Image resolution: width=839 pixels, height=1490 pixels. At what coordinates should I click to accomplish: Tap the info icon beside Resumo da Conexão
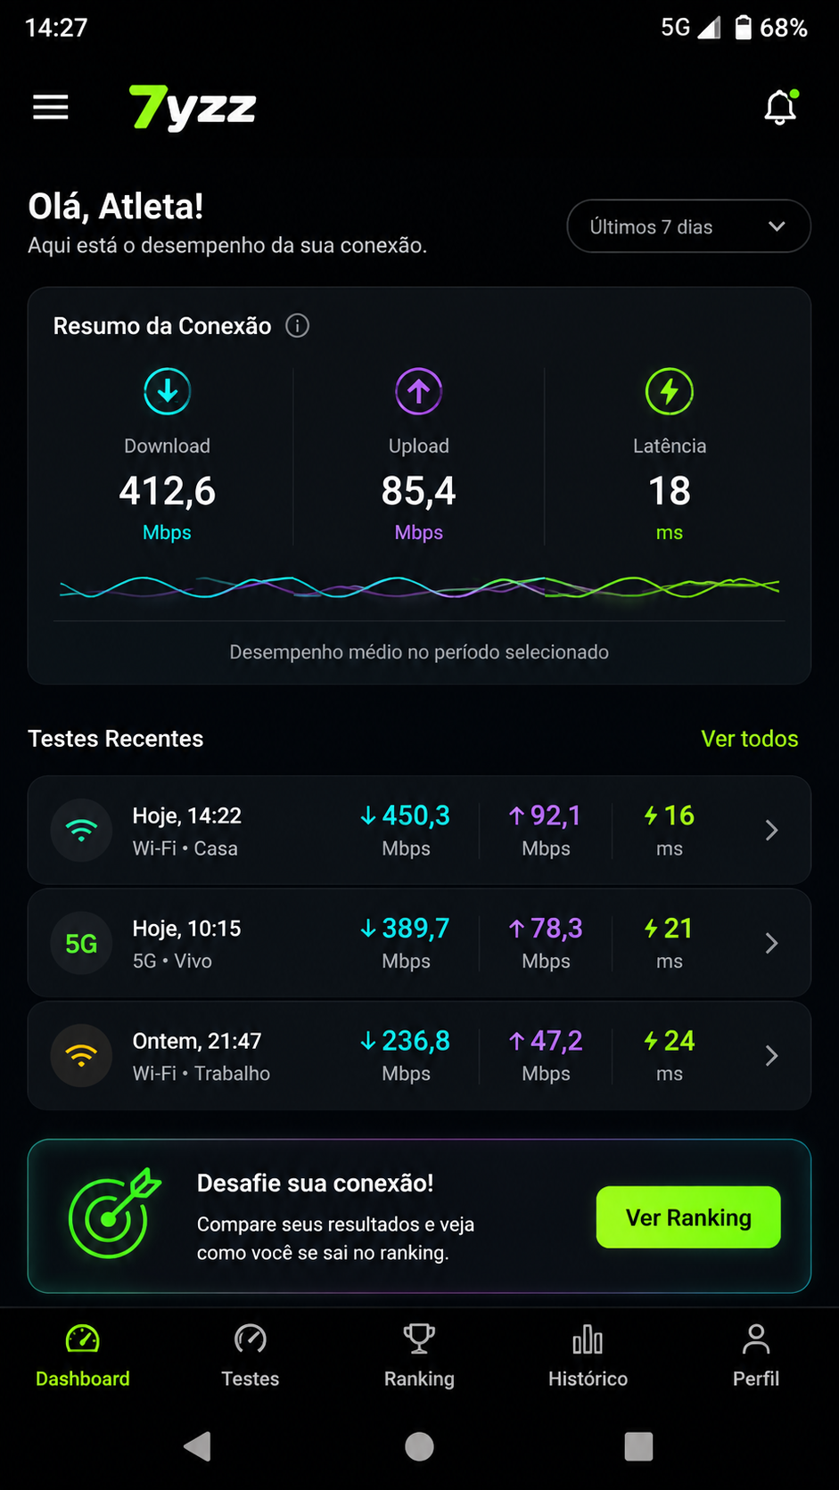pyautogui.click(x=297, y=326)
